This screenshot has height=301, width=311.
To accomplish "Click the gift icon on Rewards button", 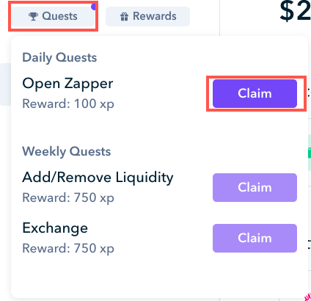I will (x=124, y=17).
